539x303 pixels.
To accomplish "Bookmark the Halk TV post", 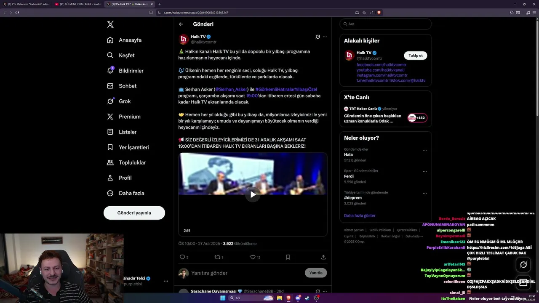I will [x=288, y=257].
